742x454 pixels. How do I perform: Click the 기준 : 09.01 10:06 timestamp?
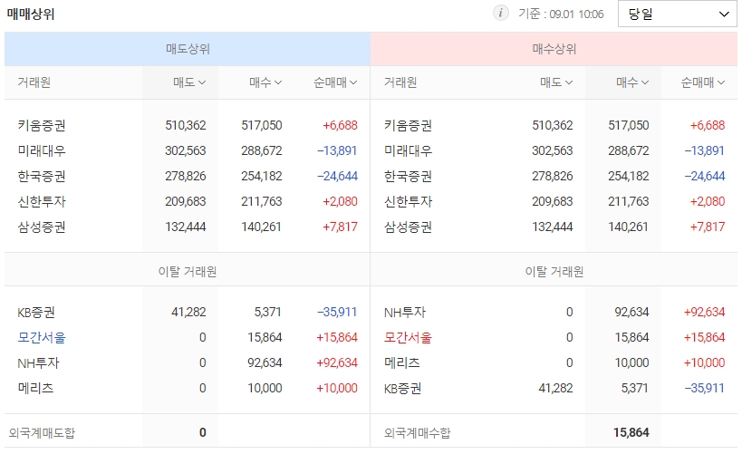tap(561, 14)
